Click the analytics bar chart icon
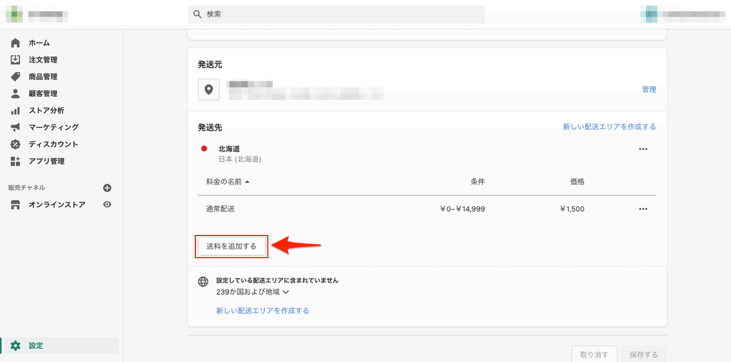This screenshot has width=731, height=362. click(x=16, y=111)
